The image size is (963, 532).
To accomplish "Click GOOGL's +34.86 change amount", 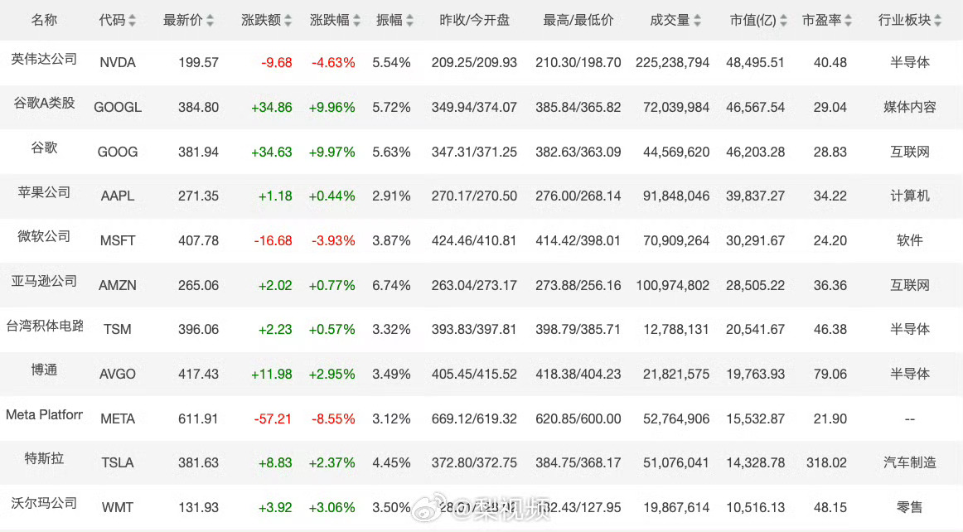I will coord(272,108).
